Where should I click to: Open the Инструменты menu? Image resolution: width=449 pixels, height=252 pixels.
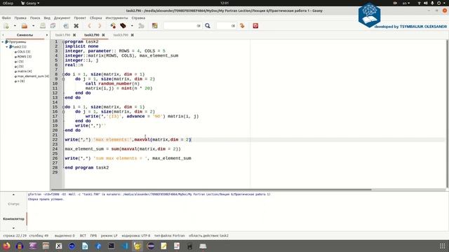116,18
